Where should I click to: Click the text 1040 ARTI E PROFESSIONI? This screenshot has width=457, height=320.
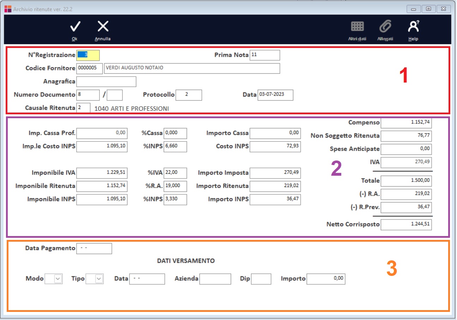(132, 109)
